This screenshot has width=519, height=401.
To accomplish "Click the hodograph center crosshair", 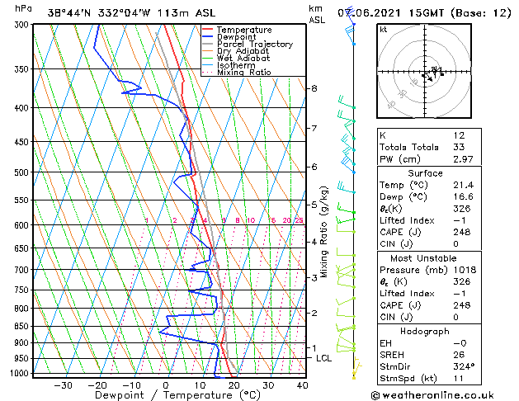I will point(424,72).
